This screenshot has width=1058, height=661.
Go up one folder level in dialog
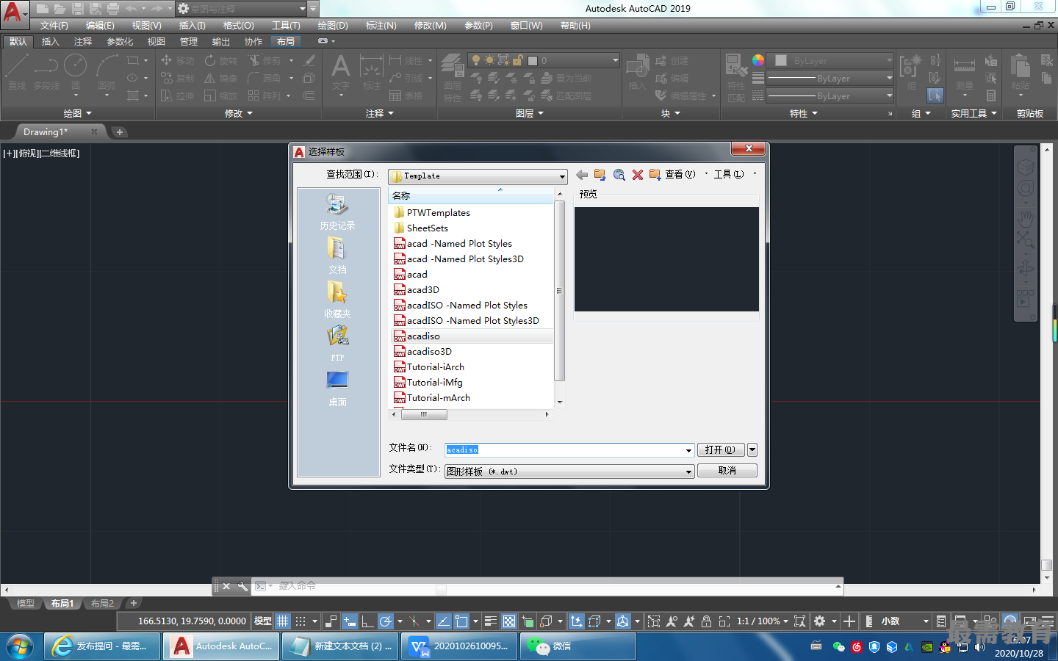(x=600, y=175)
